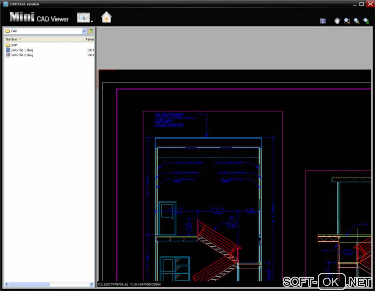
Task: Open the DWF folder
Action: pos(14,45)
